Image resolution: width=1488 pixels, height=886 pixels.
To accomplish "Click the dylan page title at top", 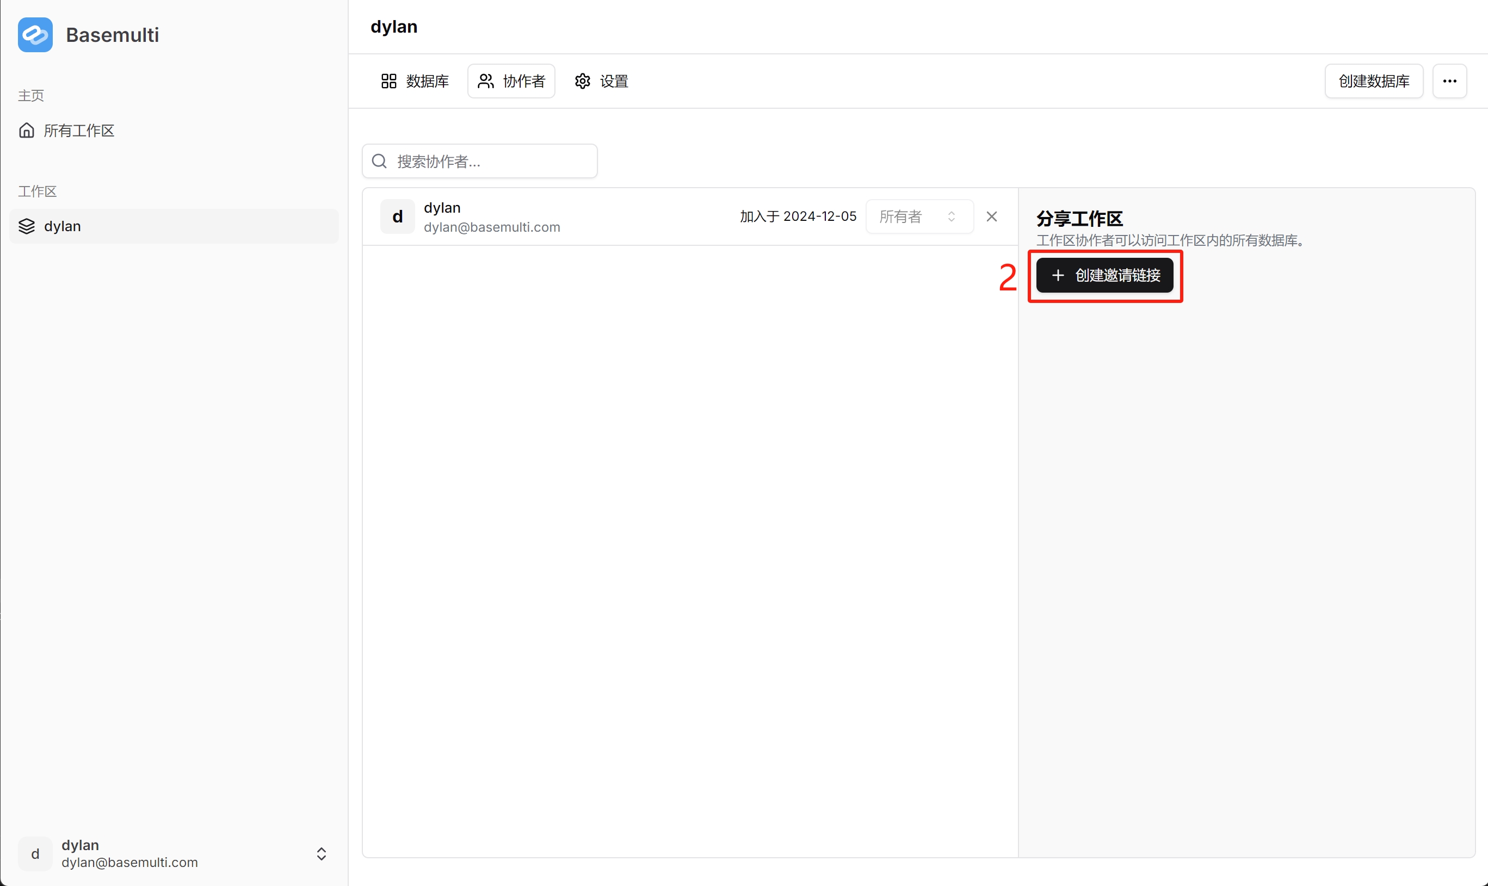I will (394, 27).
